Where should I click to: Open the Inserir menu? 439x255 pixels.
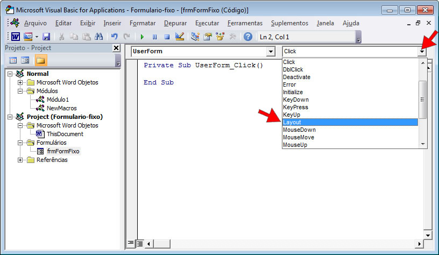tap(112, 23)
